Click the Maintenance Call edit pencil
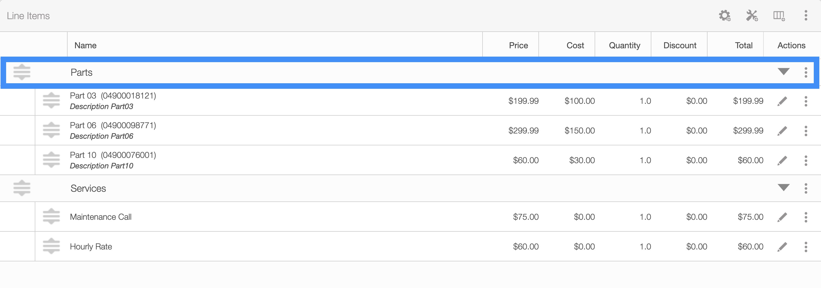Screen dimensions: 821x288 click(782, 217)
